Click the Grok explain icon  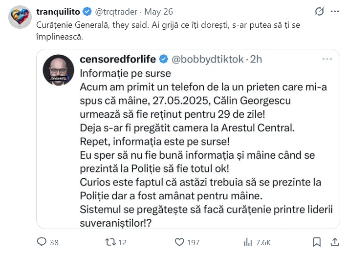[319, 11]
